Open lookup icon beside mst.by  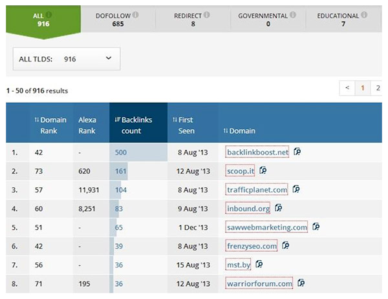point(259,264)
